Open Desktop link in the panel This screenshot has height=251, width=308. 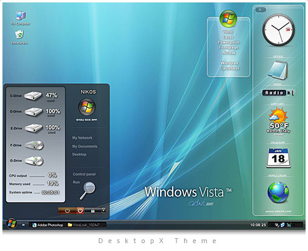(79, 155)
